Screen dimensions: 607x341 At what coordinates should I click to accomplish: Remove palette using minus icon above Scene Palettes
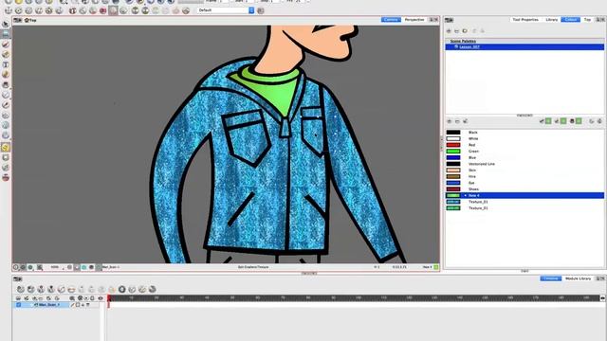[457, 31]
